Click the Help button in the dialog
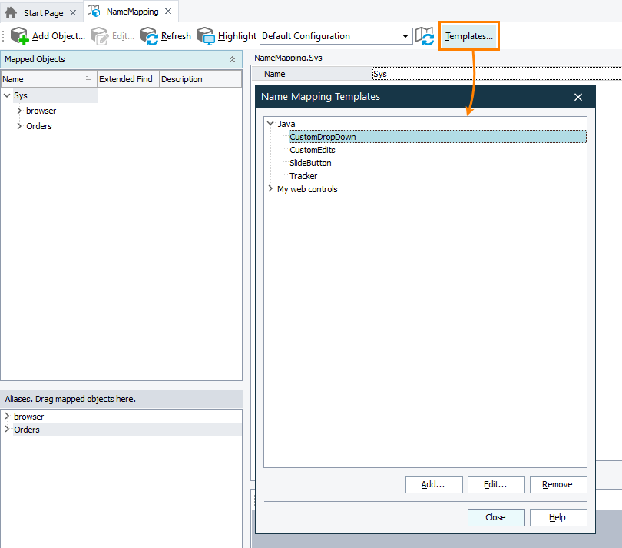This screenshot has width=622, height=548. pyautogui.click(x=558, y=517)
